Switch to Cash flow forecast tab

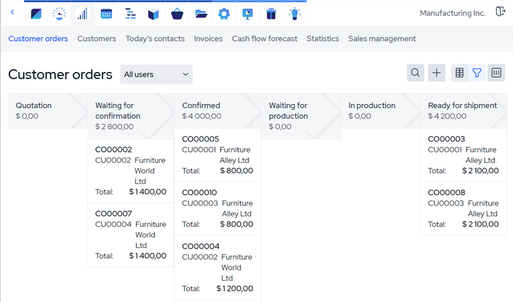click(x=264, y=39)
